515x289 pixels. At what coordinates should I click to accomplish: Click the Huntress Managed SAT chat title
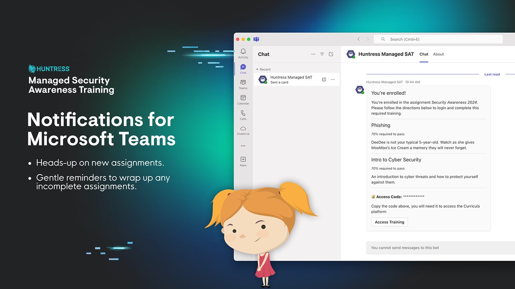point(386,54)
